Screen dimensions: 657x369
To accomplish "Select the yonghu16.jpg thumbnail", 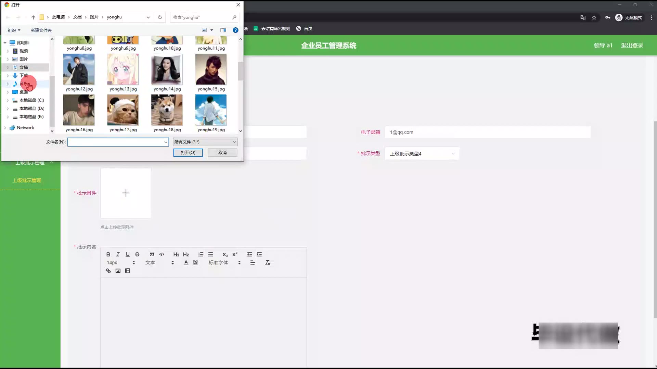I will point(79,110).
